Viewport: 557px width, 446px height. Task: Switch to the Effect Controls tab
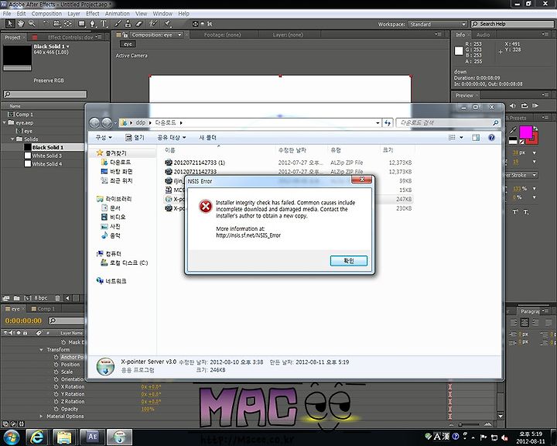click(x=70, y=37)
